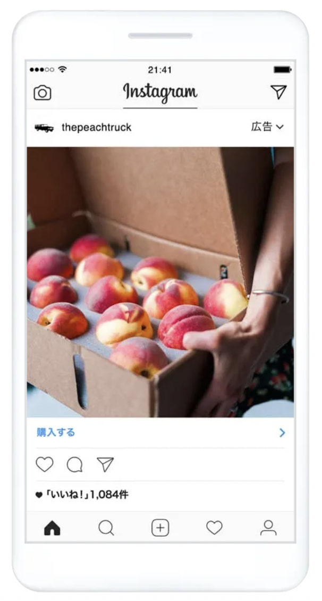Viewport: 322px width, 601px height.
Task: Open comments with speech bubble icon
Action: tap(75, 464)
